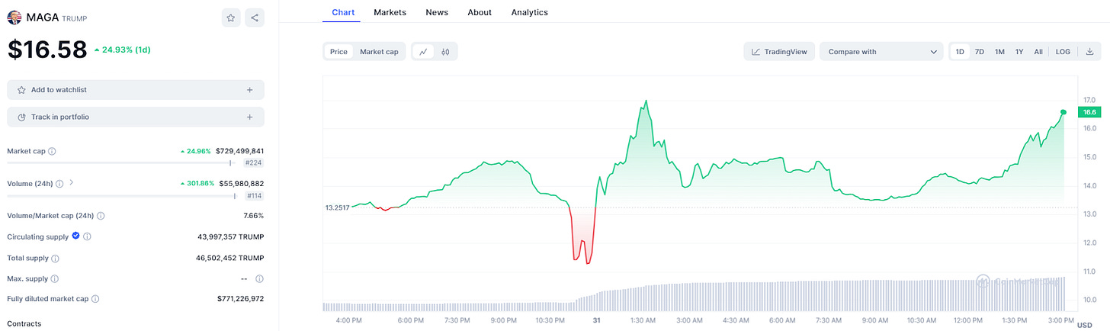Click the $729,499,841 market cap value
The width and height of the screenshot is (1110, 331).
(240, 151)
